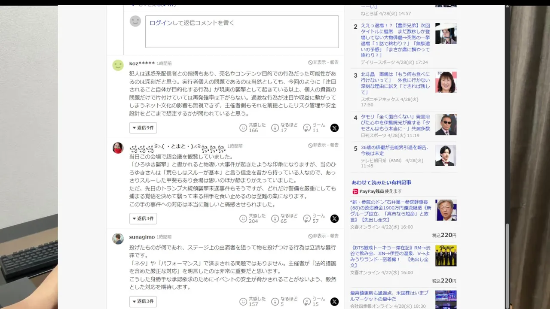Screen dimensions: 550x309
Task: Click the 米国株 article thumbnail
Action: tap(446, 300)
